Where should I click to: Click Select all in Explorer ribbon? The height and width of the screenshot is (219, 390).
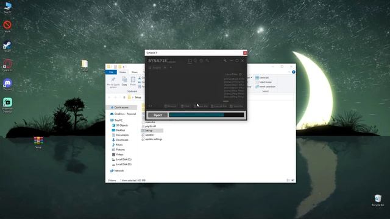262,78
